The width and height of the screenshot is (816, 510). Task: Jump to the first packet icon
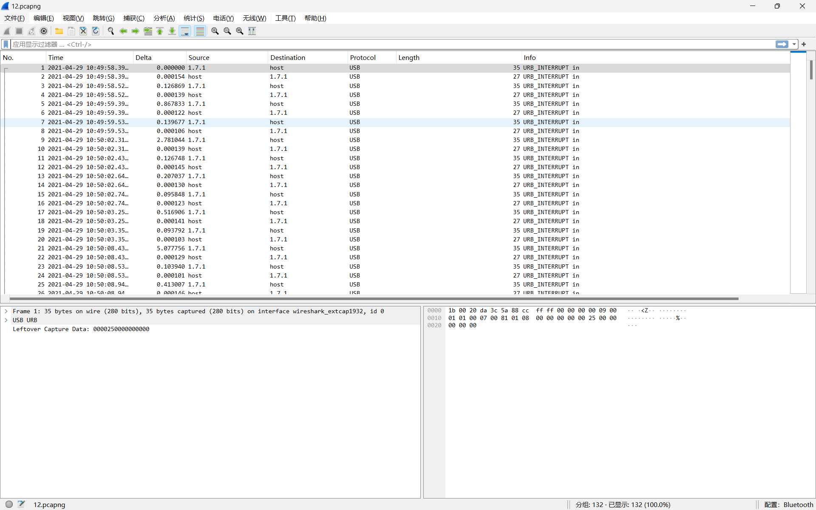tap(160, 31)
